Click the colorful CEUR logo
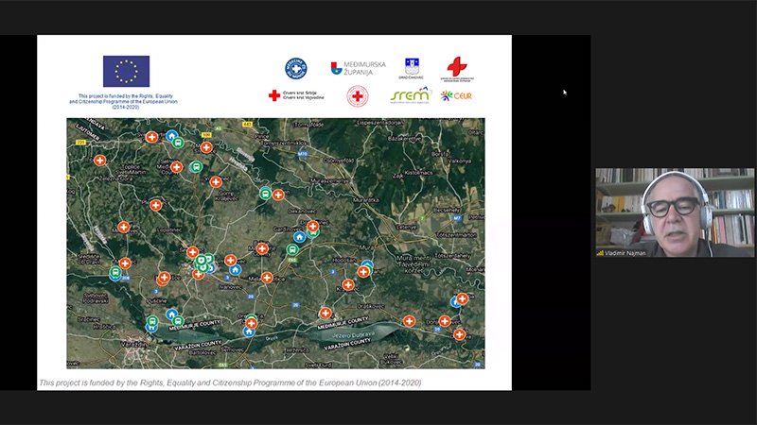This screenshot has height=425, width=757. point(456,96)
